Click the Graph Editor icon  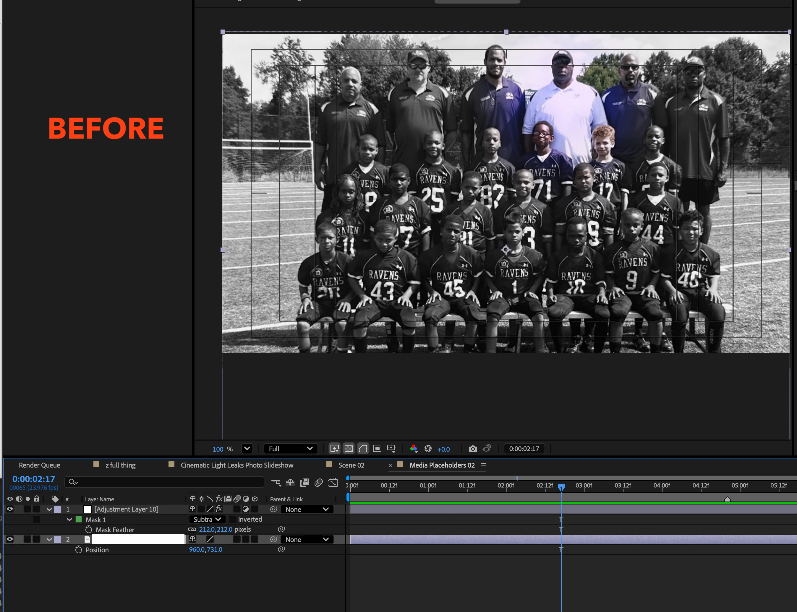[x=333, y=482]
